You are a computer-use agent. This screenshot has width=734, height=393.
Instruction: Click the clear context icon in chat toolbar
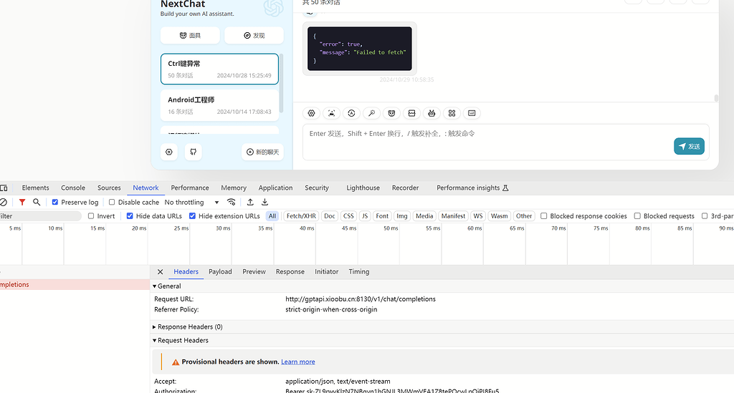(412, 113)
